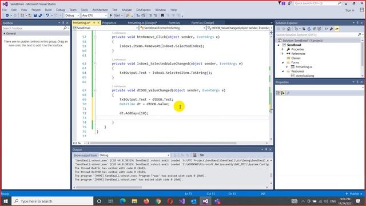This screenshot has height=206, width=366.
Task: Open the Architecture menu
Action: pos(100,10)
